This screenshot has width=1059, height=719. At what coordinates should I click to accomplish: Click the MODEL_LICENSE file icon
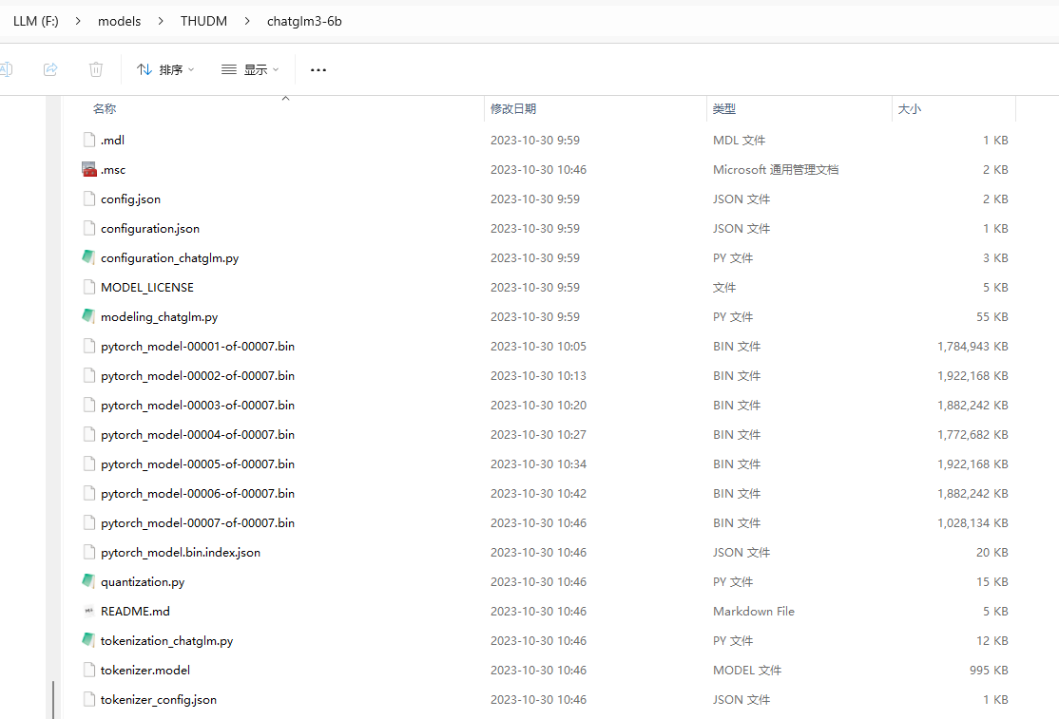pos(89,287)
